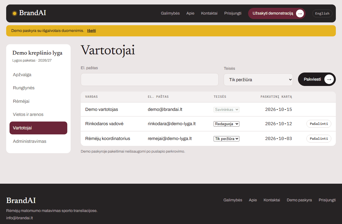Select Vartotojai in the sidebar
Screen dimensions: 342x224
[38, 128]
